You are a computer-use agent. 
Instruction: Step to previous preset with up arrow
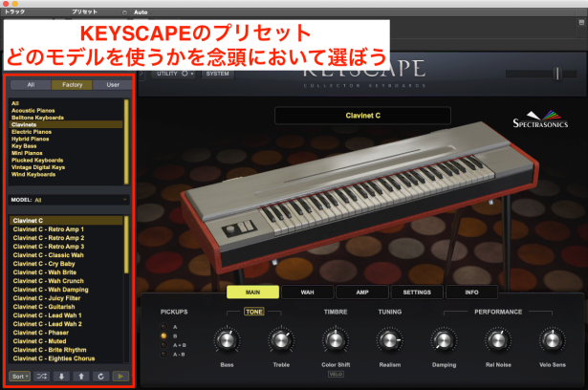pyautogui.click(x=81, y=376)
